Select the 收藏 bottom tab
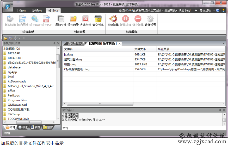 pyautogui.click(x=36, y=127)
